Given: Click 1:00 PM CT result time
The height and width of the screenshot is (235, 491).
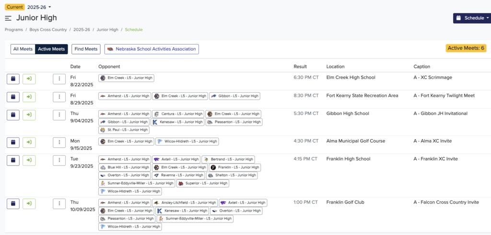Looking at the screenshot, I should [305, 202].
